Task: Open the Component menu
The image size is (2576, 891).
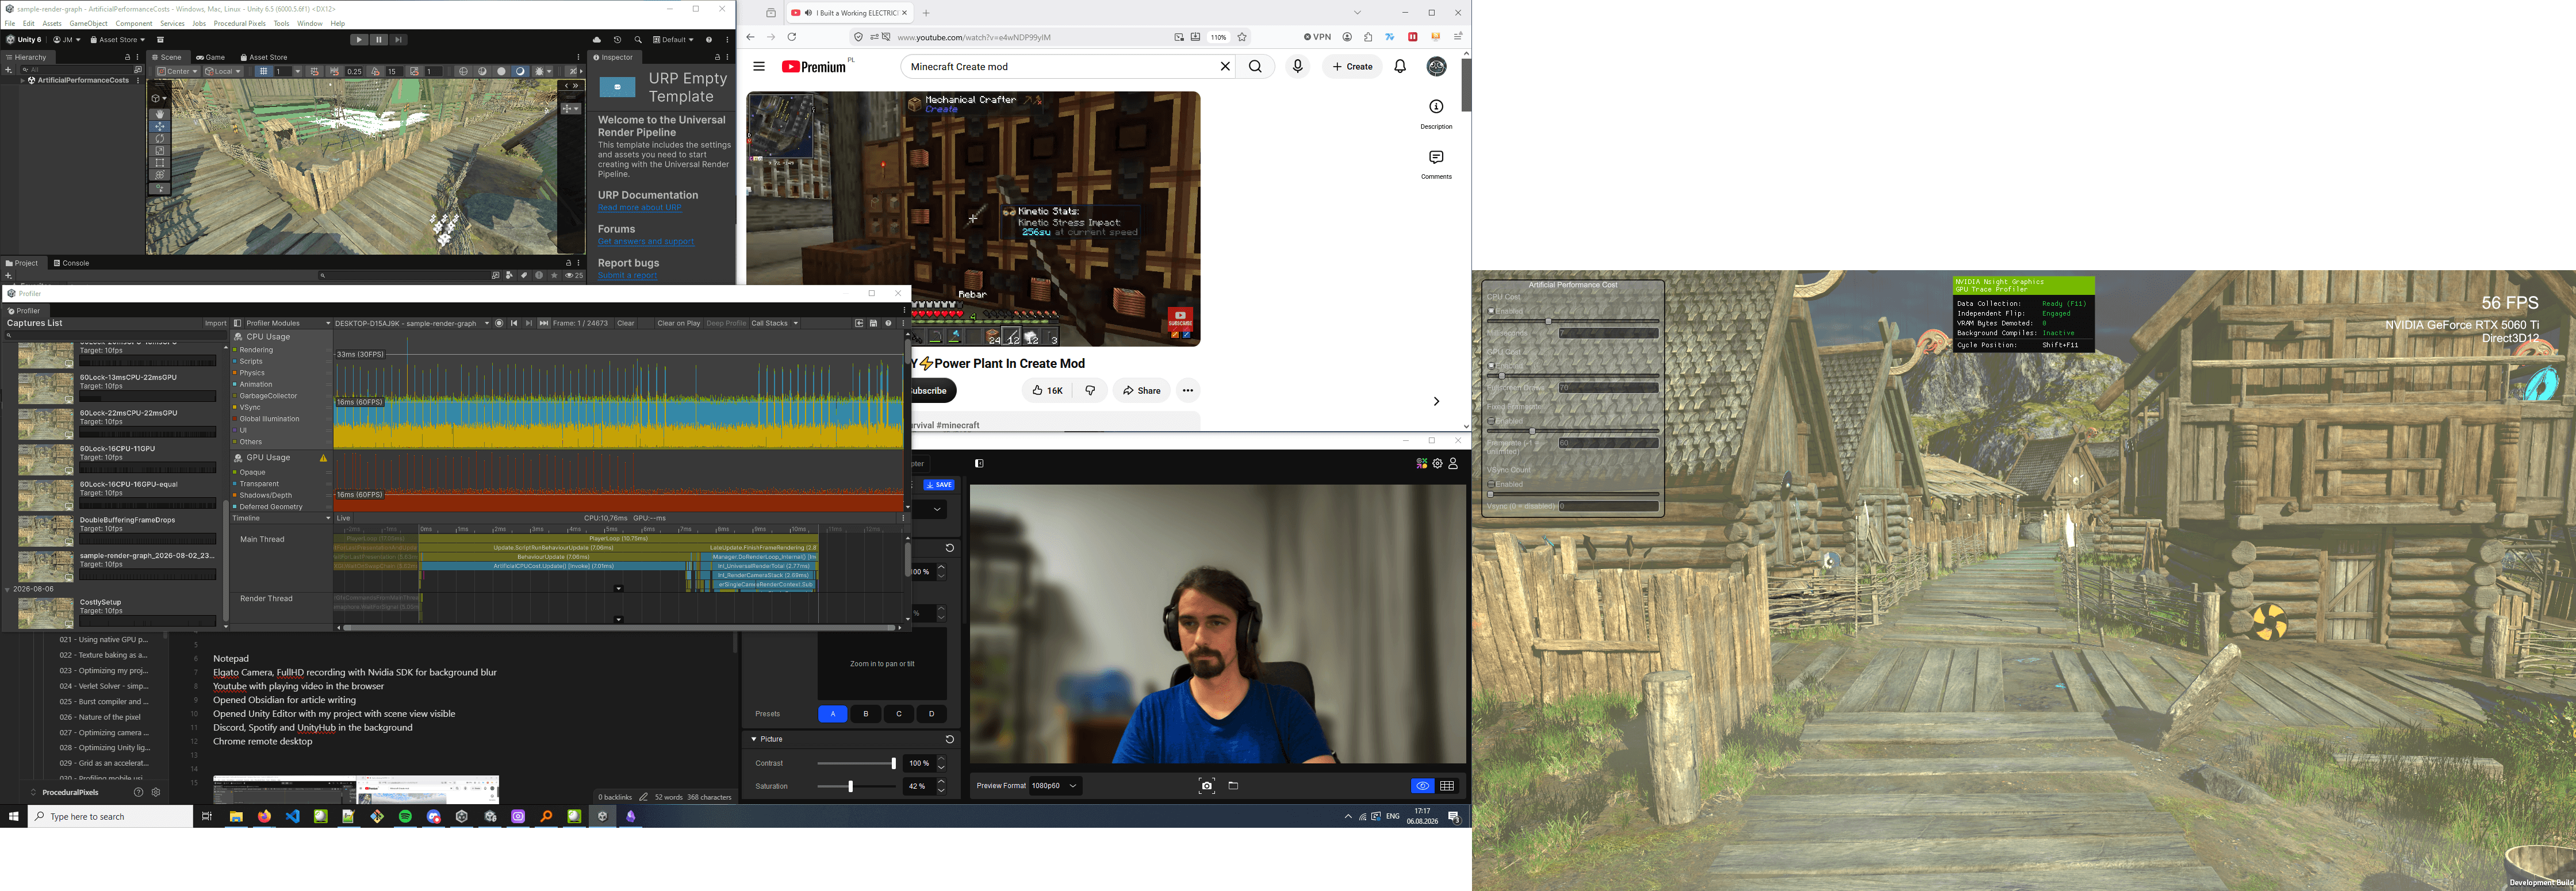Action: pyautogui.click(x=134, y=23)
